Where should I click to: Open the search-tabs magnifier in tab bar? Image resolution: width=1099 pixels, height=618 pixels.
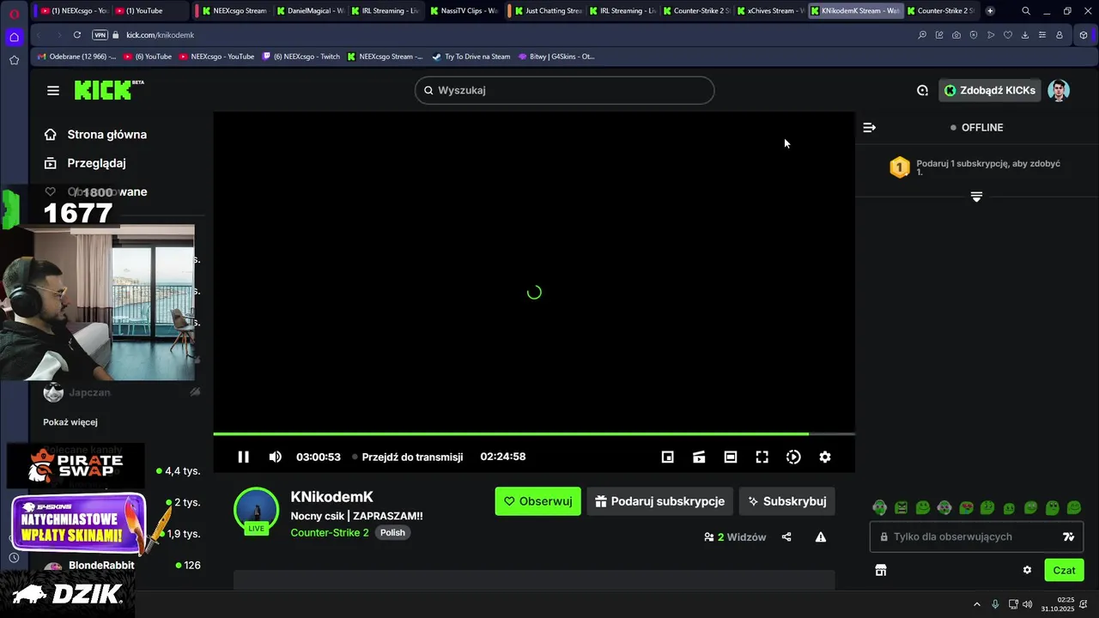[1026, 11]
